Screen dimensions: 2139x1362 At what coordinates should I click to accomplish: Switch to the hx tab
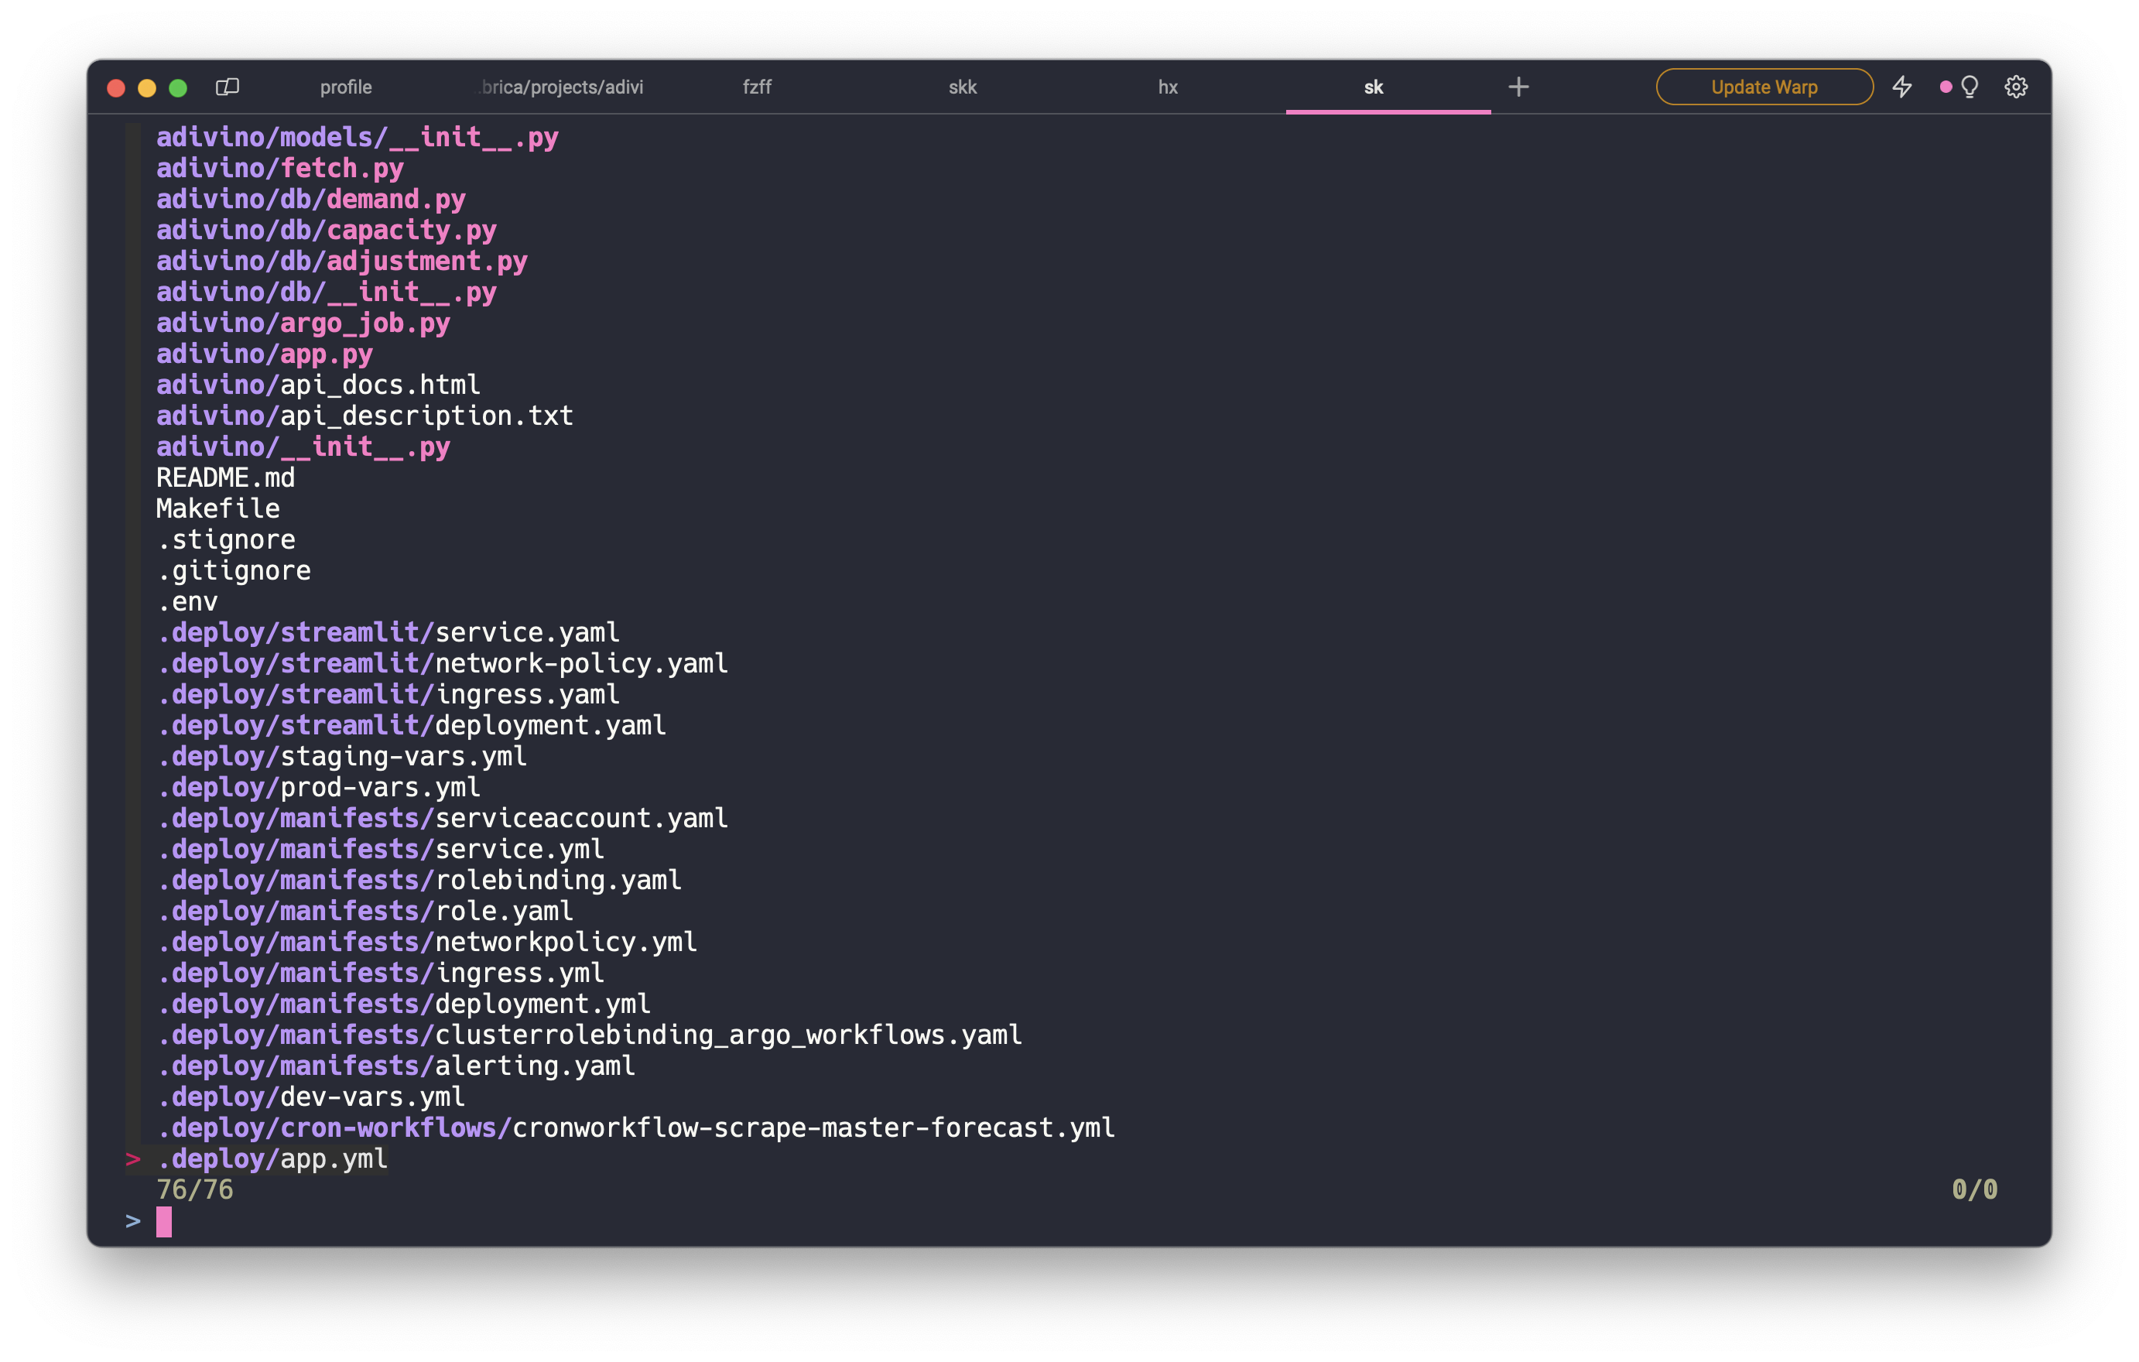[x=1167, y=87]
